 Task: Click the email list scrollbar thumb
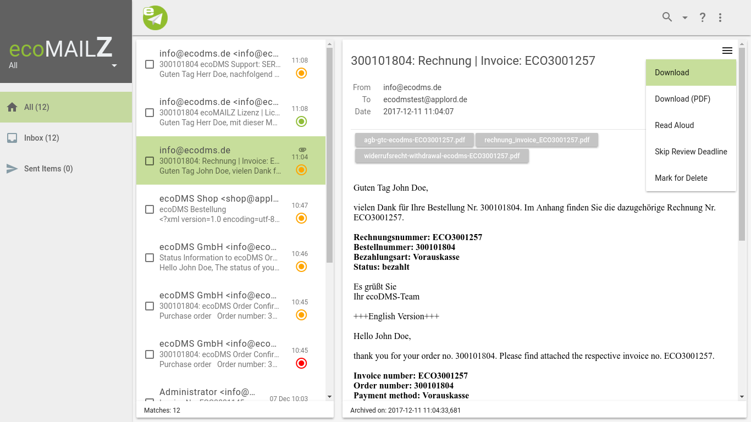click(330, 155)
